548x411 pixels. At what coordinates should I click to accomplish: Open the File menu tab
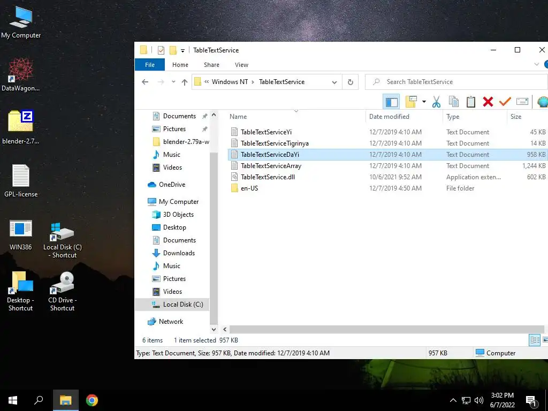[150, 65]
